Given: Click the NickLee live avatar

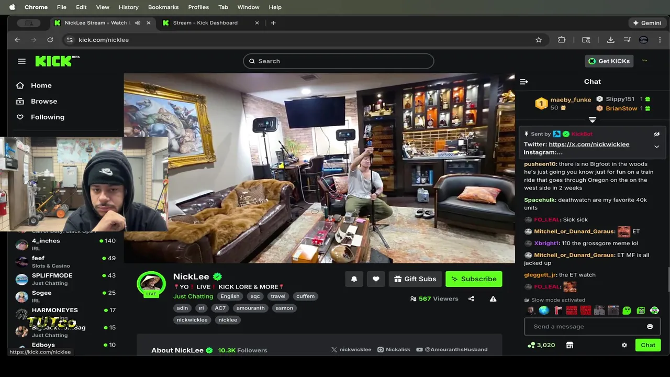Looking at the screenshot, I should (x=151, y=284).
